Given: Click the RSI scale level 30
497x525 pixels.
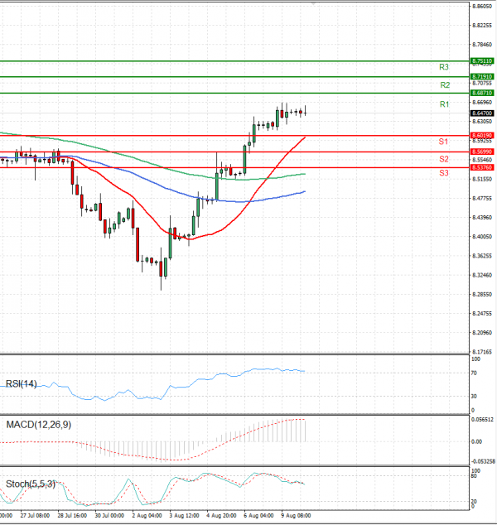Looking at the screenshot, I should 474,397.
